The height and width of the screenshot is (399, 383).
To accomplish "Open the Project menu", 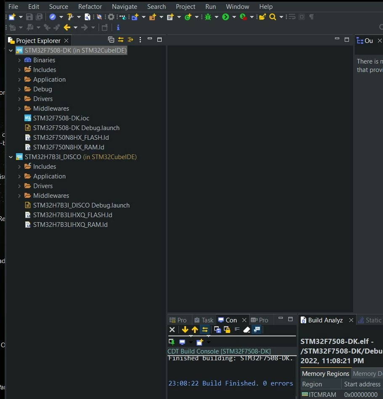I will click(186, 7).
